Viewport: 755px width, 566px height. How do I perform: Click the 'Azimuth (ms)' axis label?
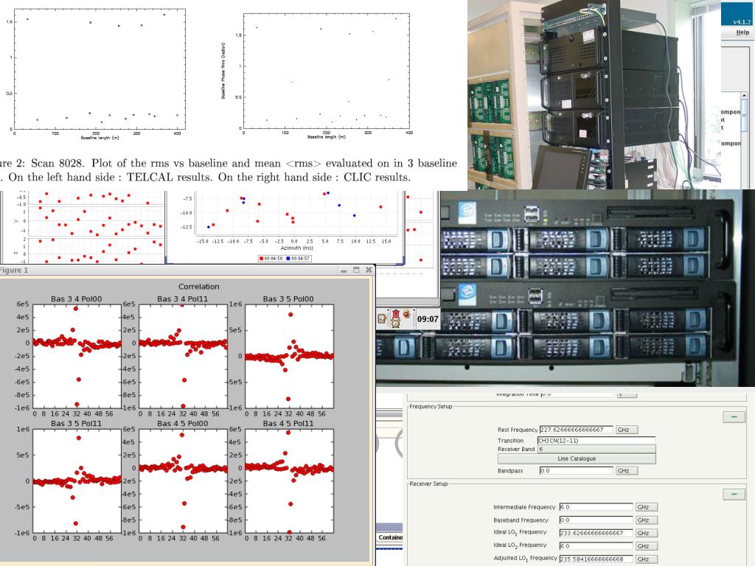pyautogui.click(x=297, y=248)
